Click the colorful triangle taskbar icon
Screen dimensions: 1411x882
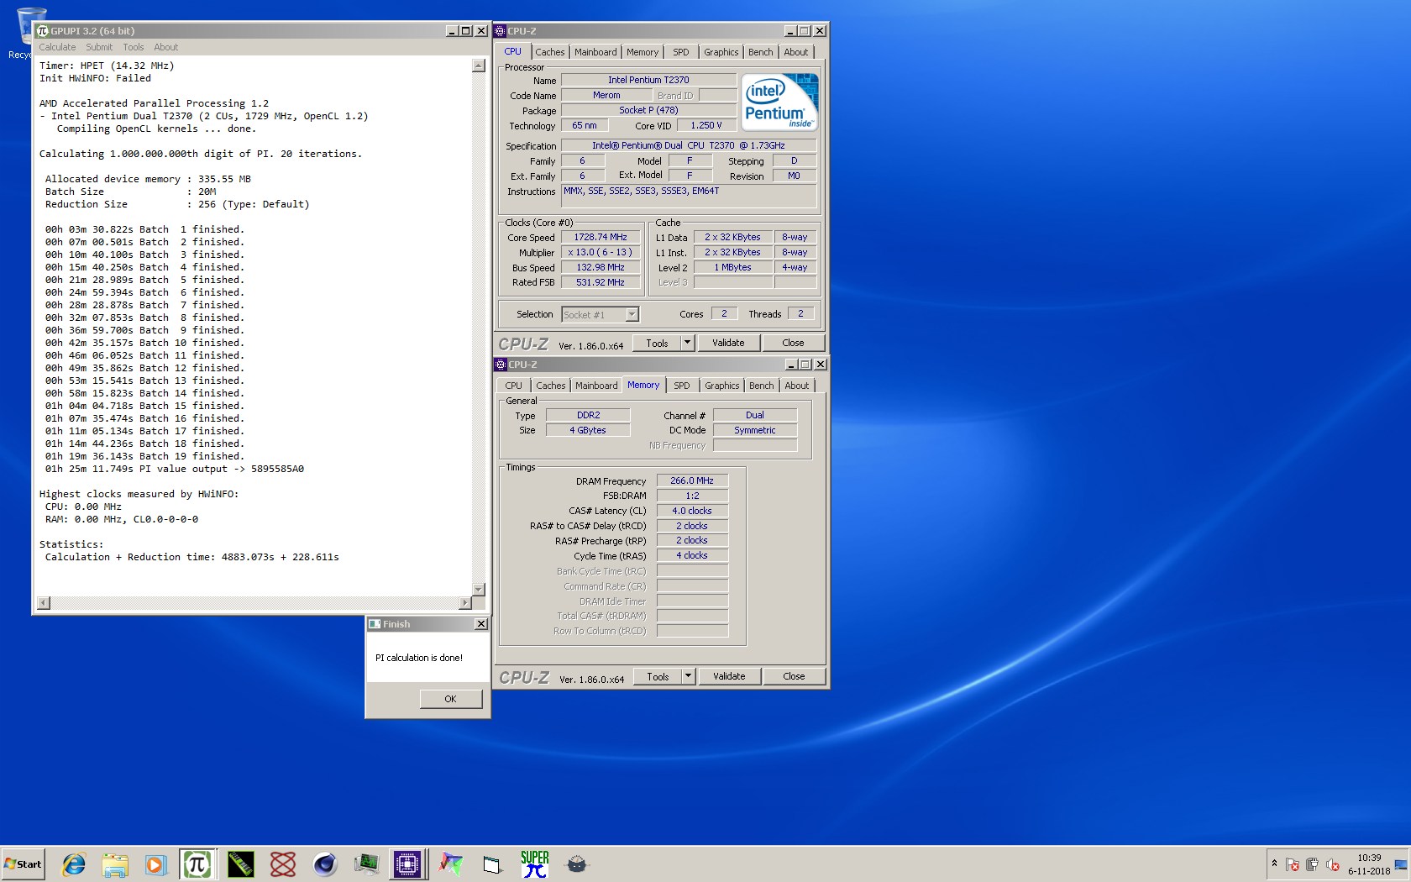pos(451,864)
